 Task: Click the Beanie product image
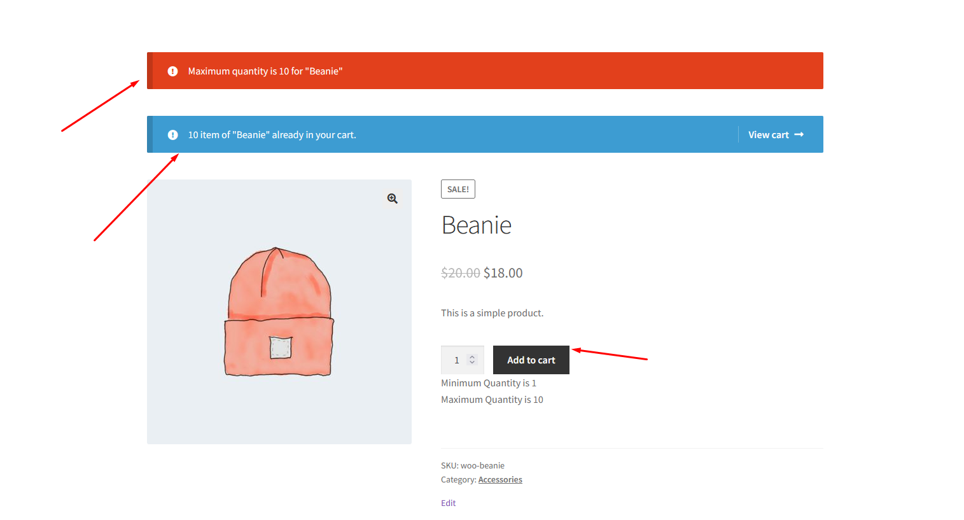[279, 312]
